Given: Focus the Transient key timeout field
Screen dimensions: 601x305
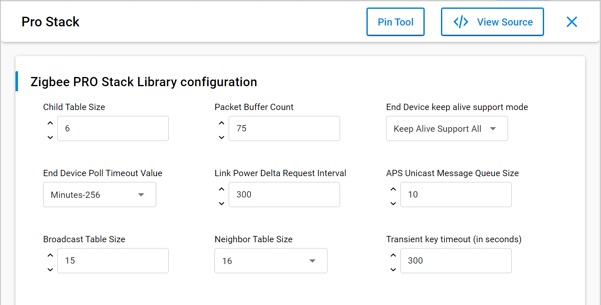Looking at the screenshot, I should point(456,261).
